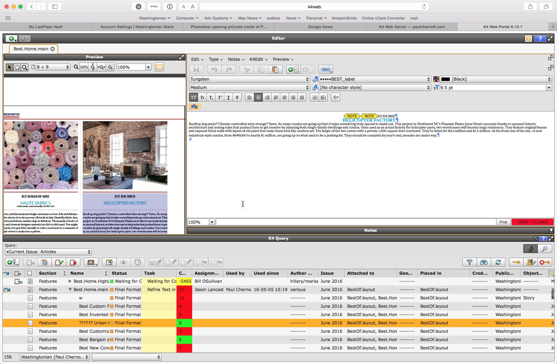This screenshot has height=364, width=557.
Task: Align text center
Action: [x=258, y=98]
